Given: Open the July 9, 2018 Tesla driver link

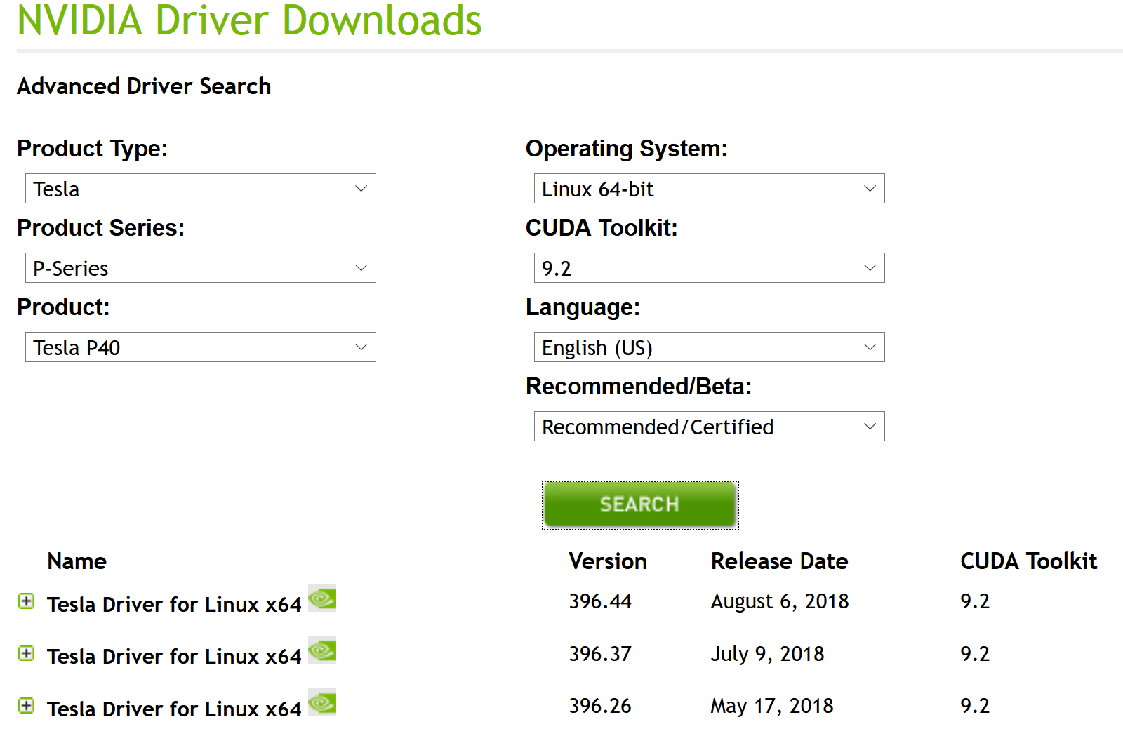Looking at the screenshot, I should coord(173,656).
